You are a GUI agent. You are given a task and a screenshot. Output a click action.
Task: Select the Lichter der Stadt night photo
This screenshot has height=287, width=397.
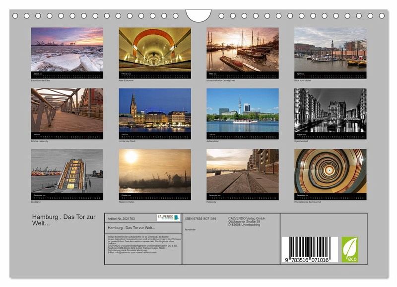[x=155, y=110]
